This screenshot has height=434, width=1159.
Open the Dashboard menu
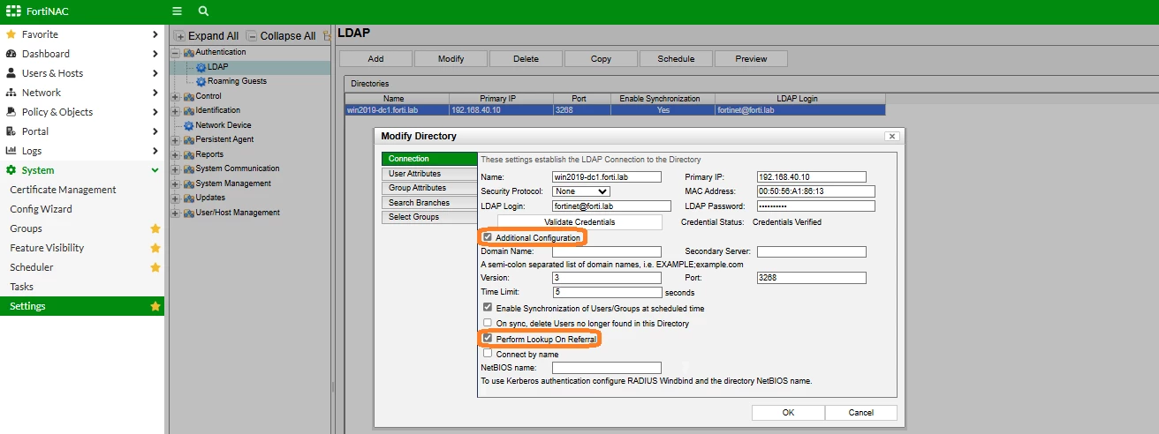coord(82,54)
